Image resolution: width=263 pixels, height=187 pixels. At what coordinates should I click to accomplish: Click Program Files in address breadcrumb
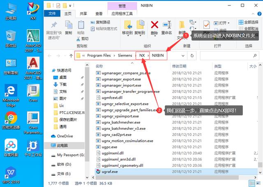coord(99,55)
